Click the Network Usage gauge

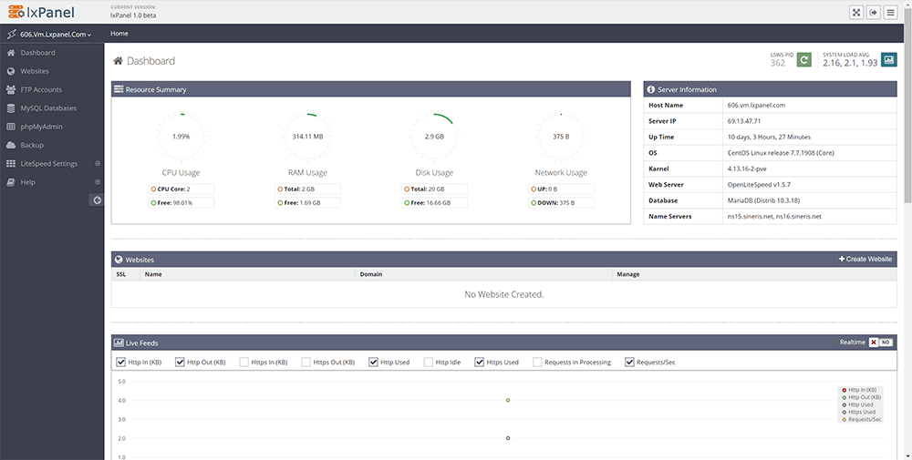tap(561, 137)
